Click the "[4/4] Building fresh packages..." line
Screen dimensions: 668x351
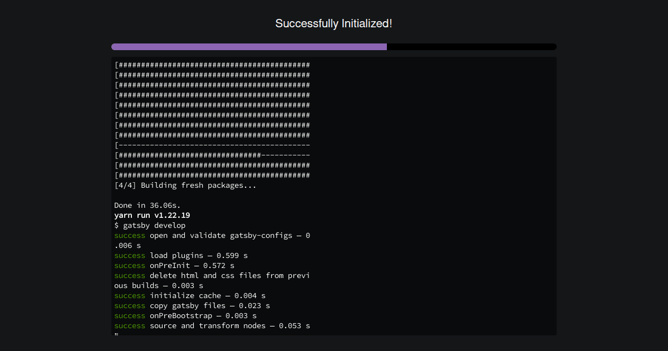(x=185, y=185)
